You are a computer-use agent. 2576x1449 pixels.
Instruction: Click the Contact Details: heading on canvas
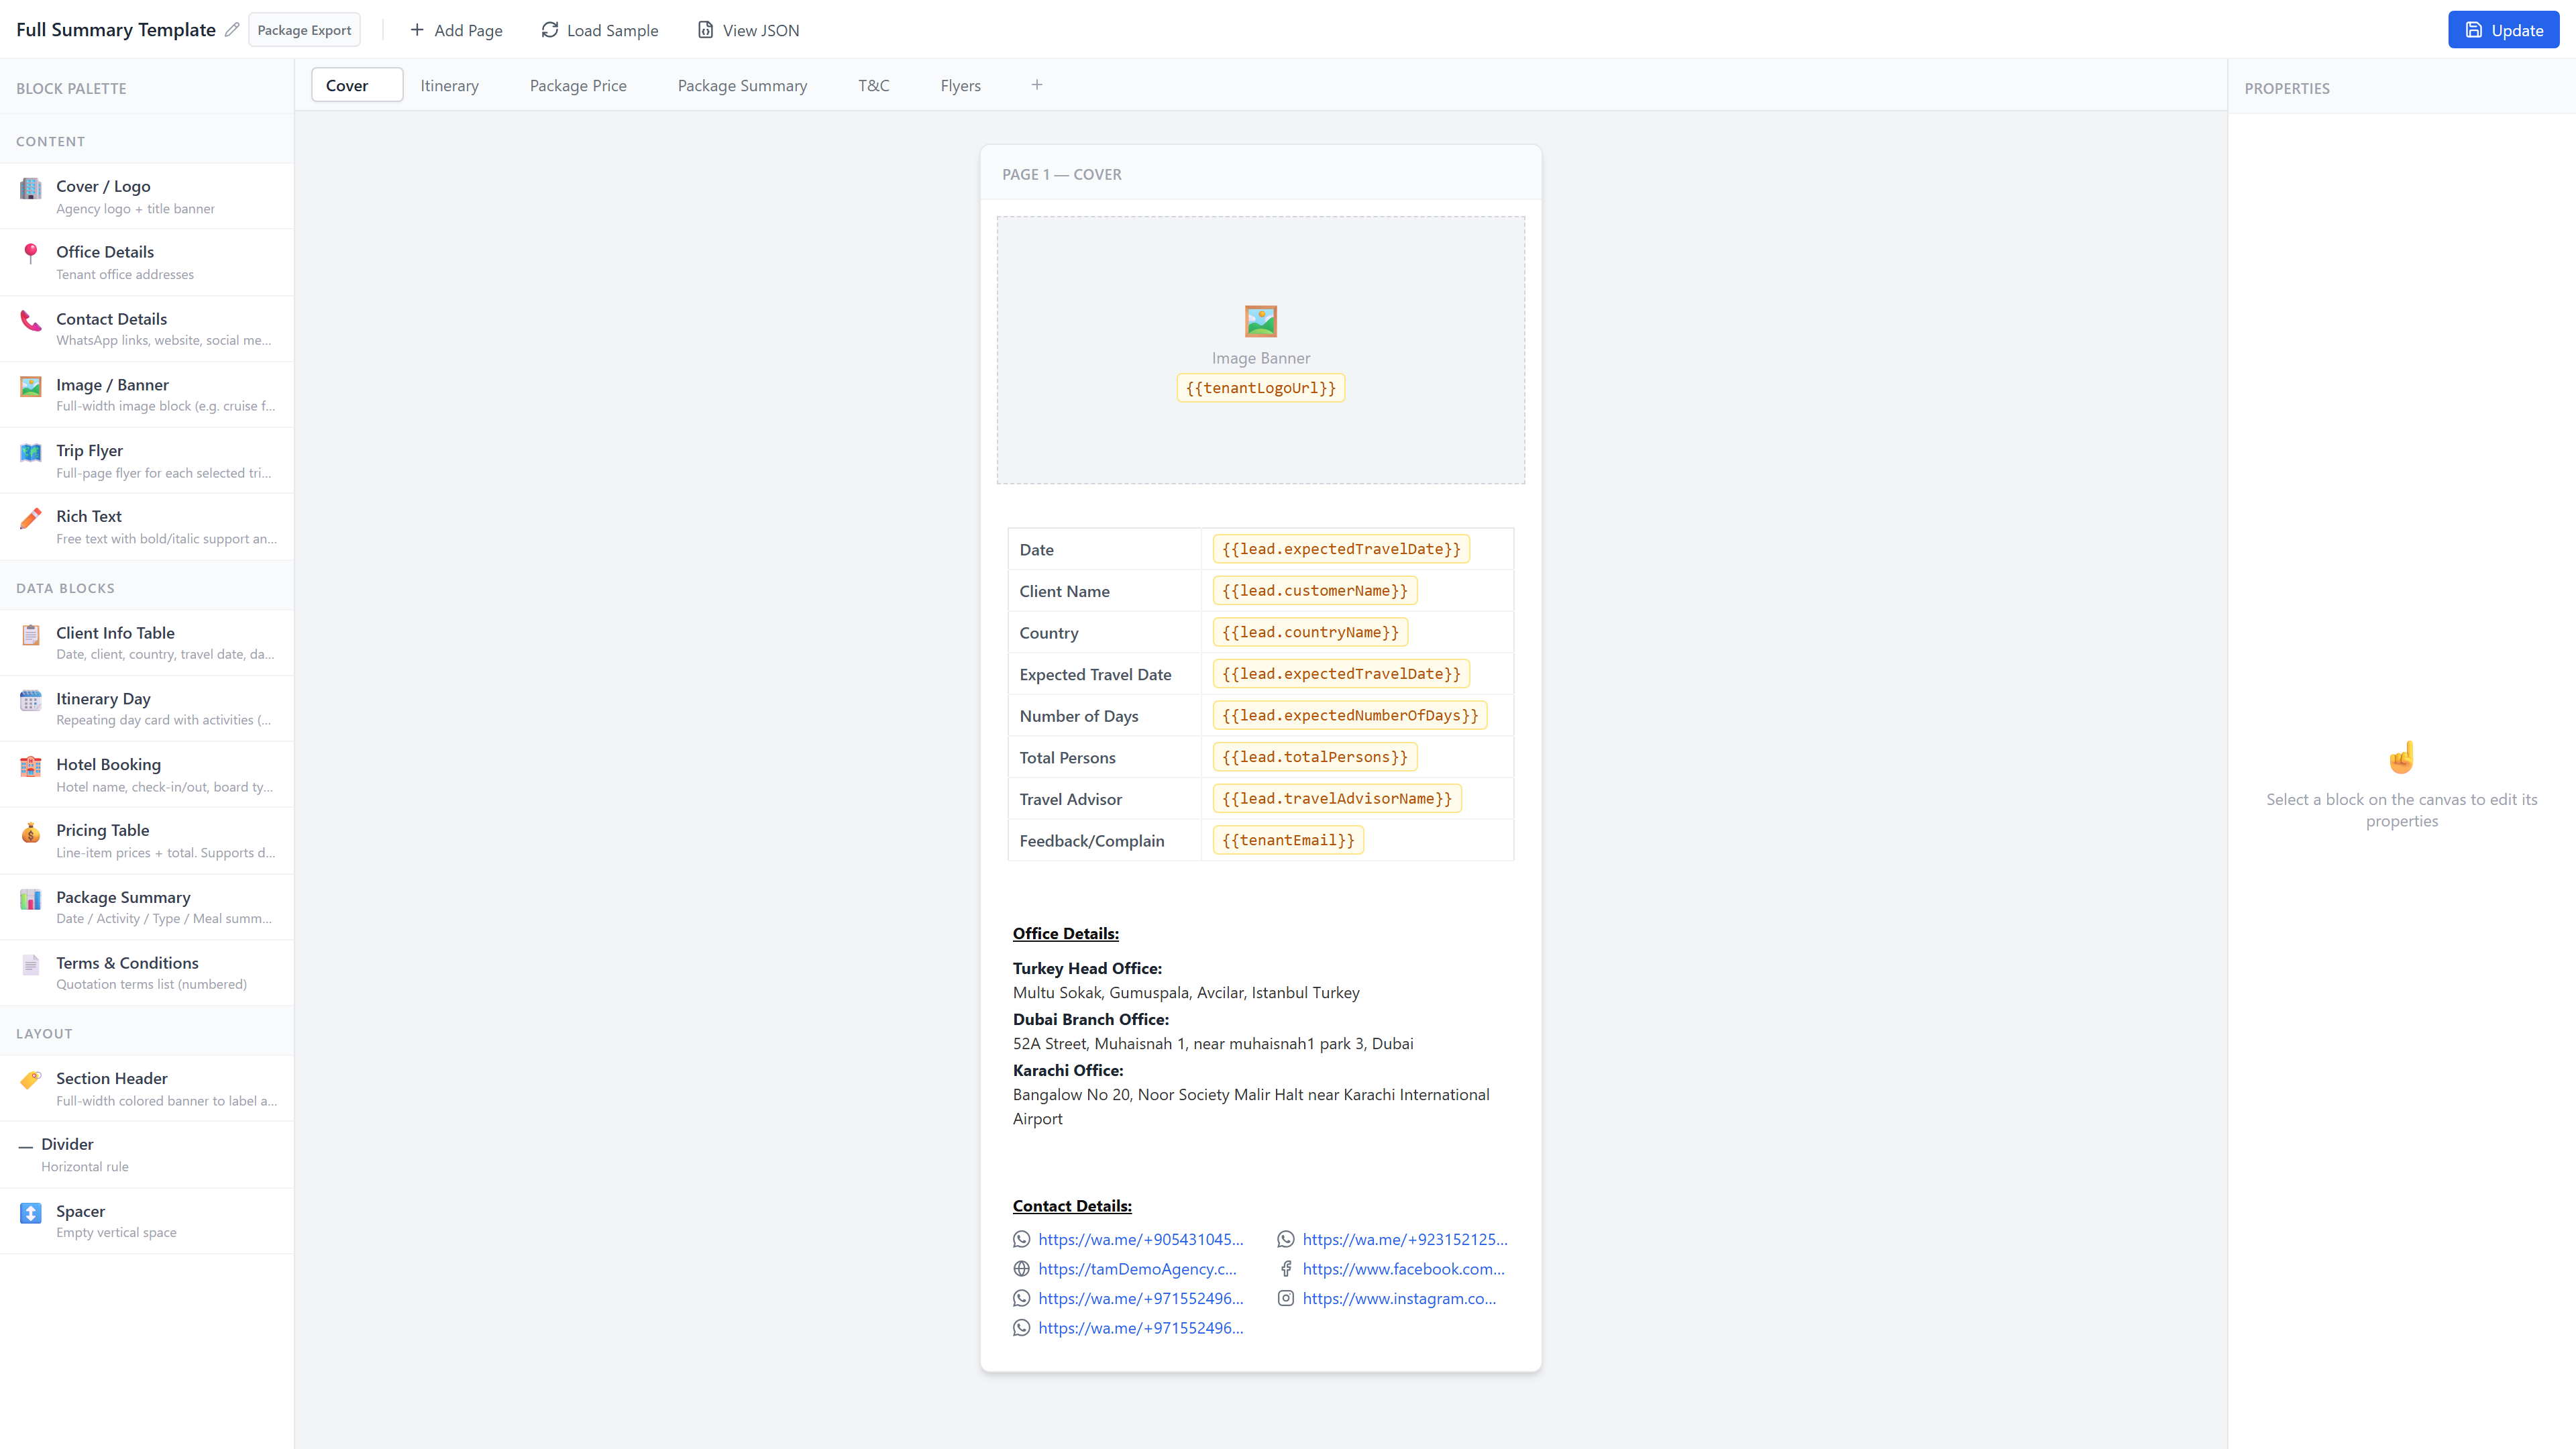coord(1072,1206)
